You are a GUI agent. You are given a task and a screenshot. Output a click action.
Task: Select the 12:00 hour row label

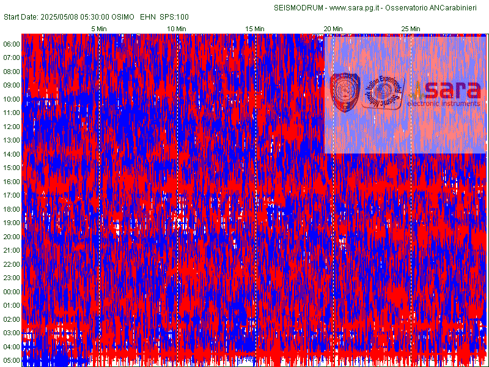pyautogui.click(x=12, y=127)
